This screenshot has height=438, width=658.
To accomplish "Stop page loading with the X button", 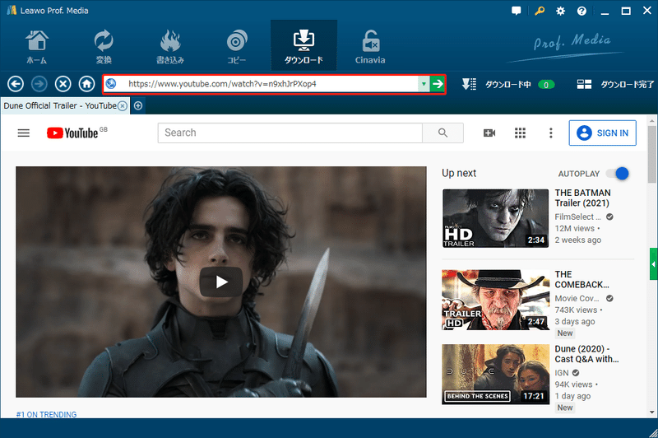I will (63, 84).
